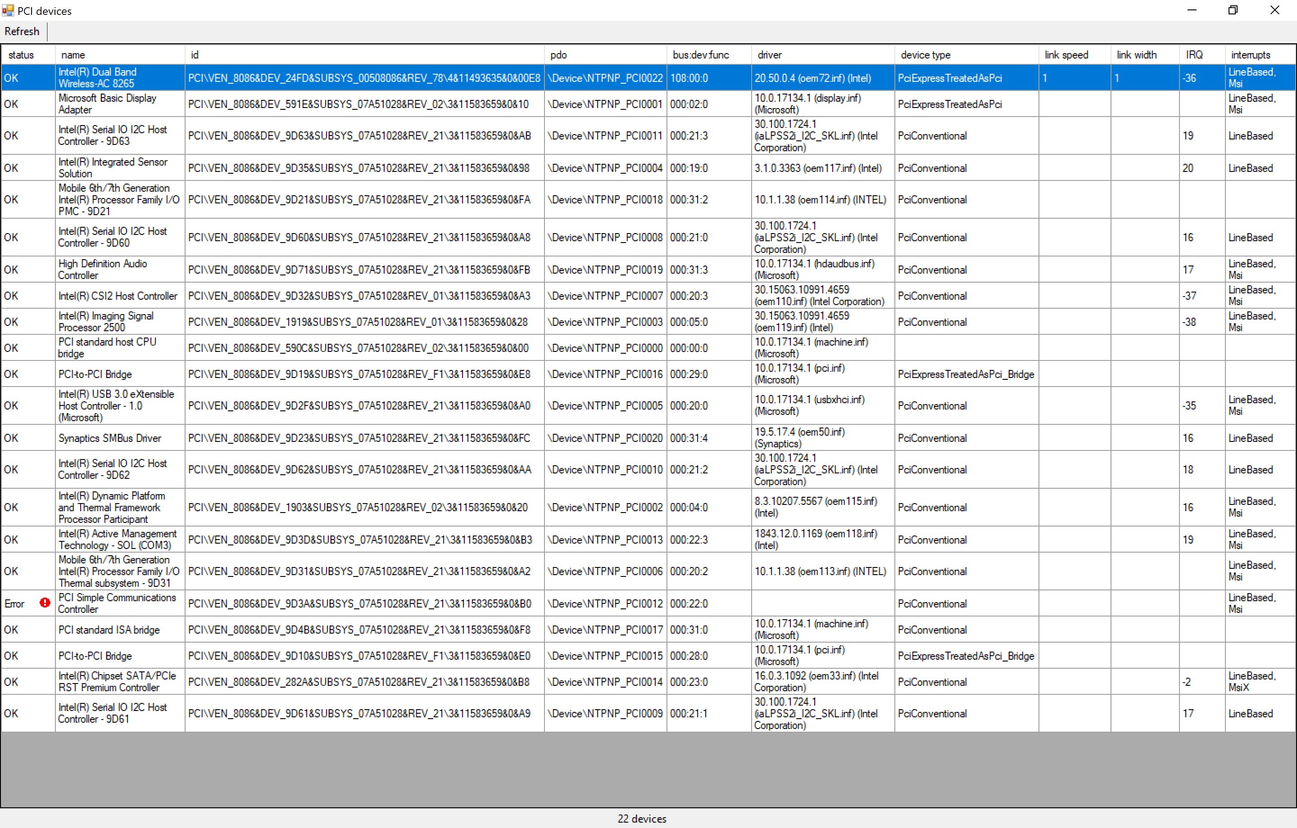This screenshot has height=828, width=1297.
Task: Click device type cell PciExpressTreatedAsPci_Bridge for 000:29:0
Action: point(966,374)
